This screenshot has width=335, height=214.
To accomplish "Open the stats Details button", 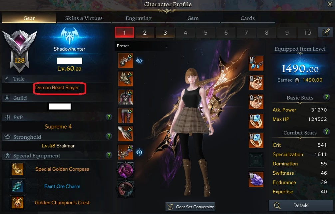I will click(x=301, y=205).
